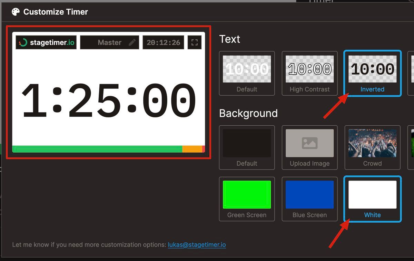This screenshot has width=414, height=261.
Task: Click the 20:12:26 clock display
Action: [163, 42]
